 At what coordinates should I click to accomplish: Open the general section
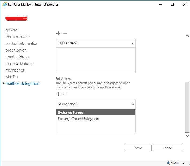coord(12,30)
